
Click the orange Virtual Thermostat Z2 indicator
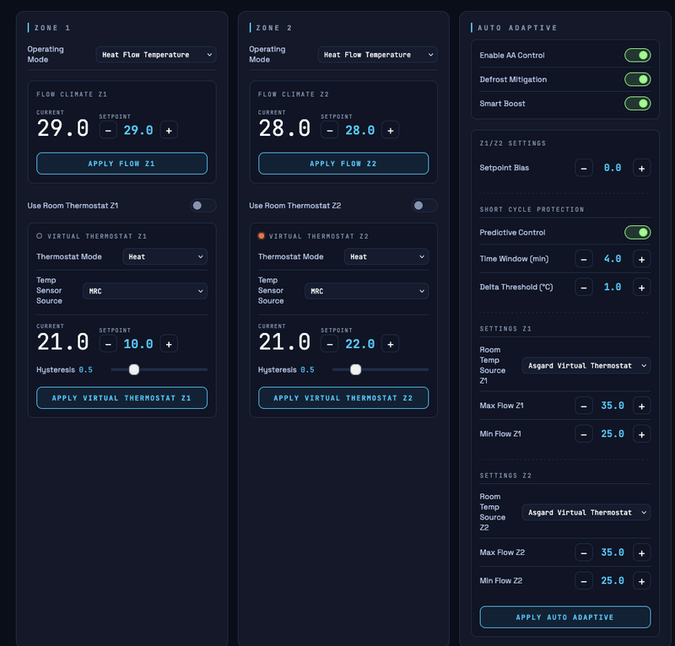click(261, 236)
